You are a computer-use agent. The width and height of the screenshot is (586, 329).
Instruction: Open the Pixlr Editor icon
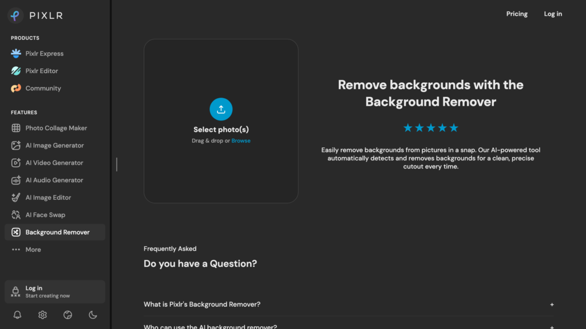[x=15, y=71]
